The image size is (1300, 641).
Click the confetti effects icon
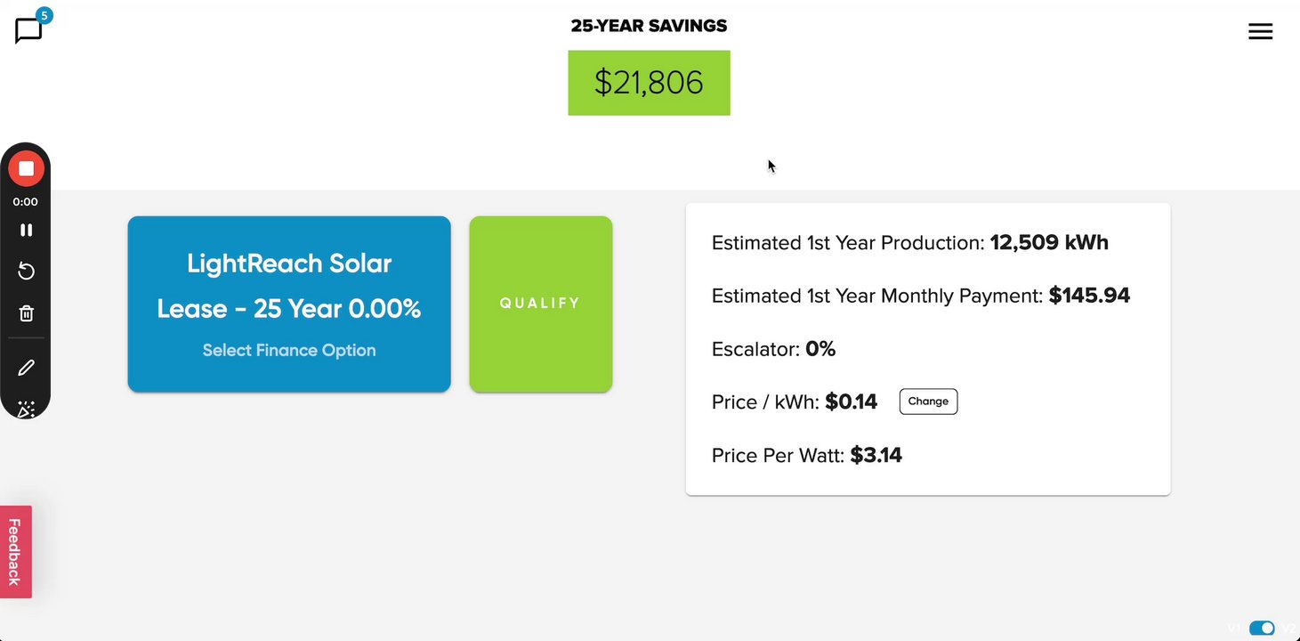pos(27,409)
